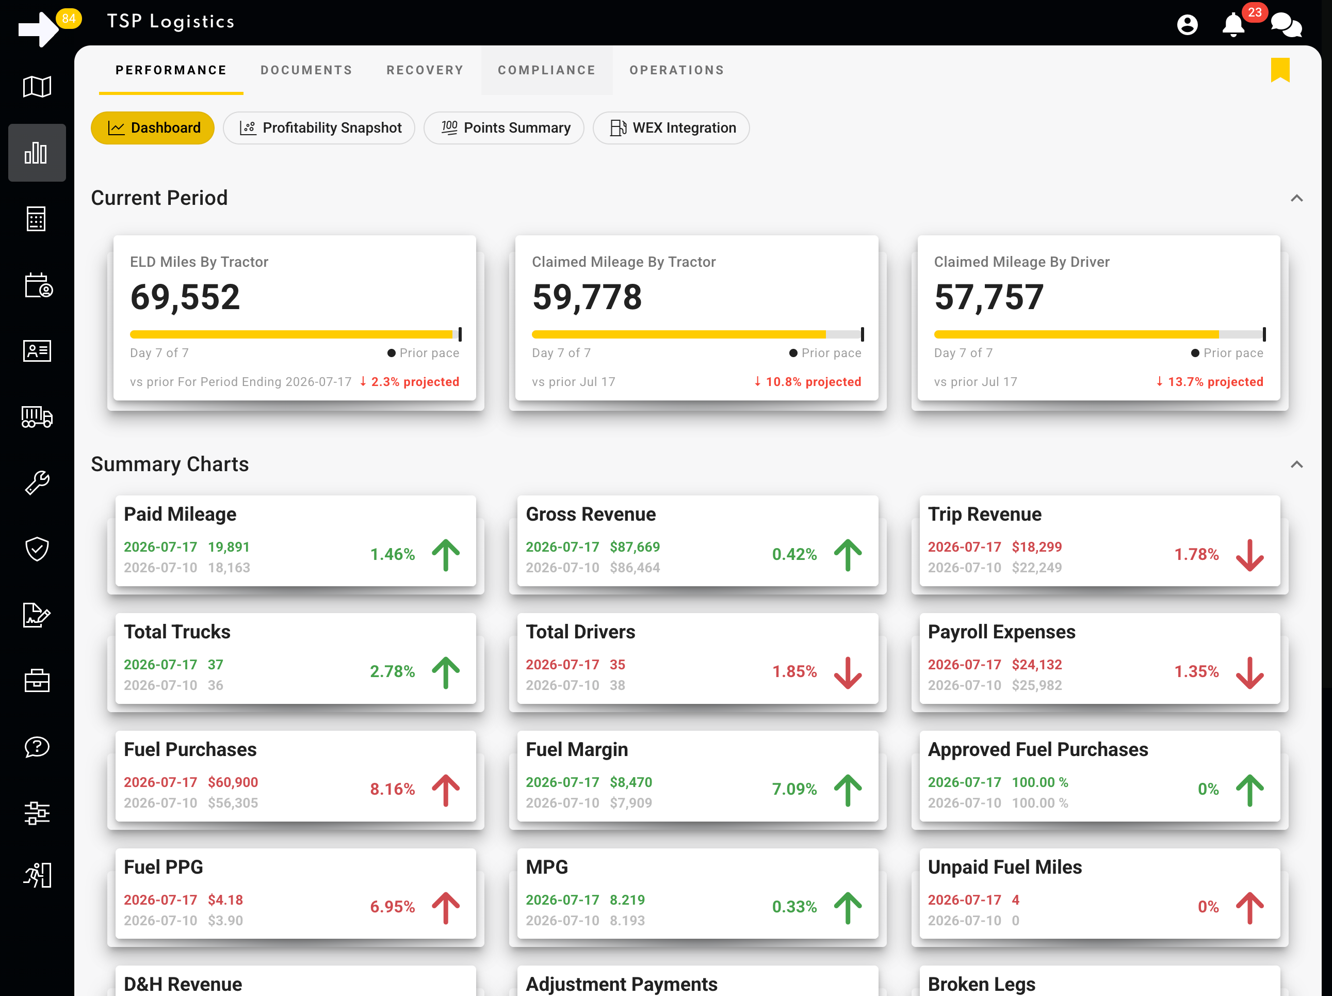Open the calendar schedule sidebar icon
Image resolution: width=1332 pixels, height=996 pixels.
pos(38,285)
